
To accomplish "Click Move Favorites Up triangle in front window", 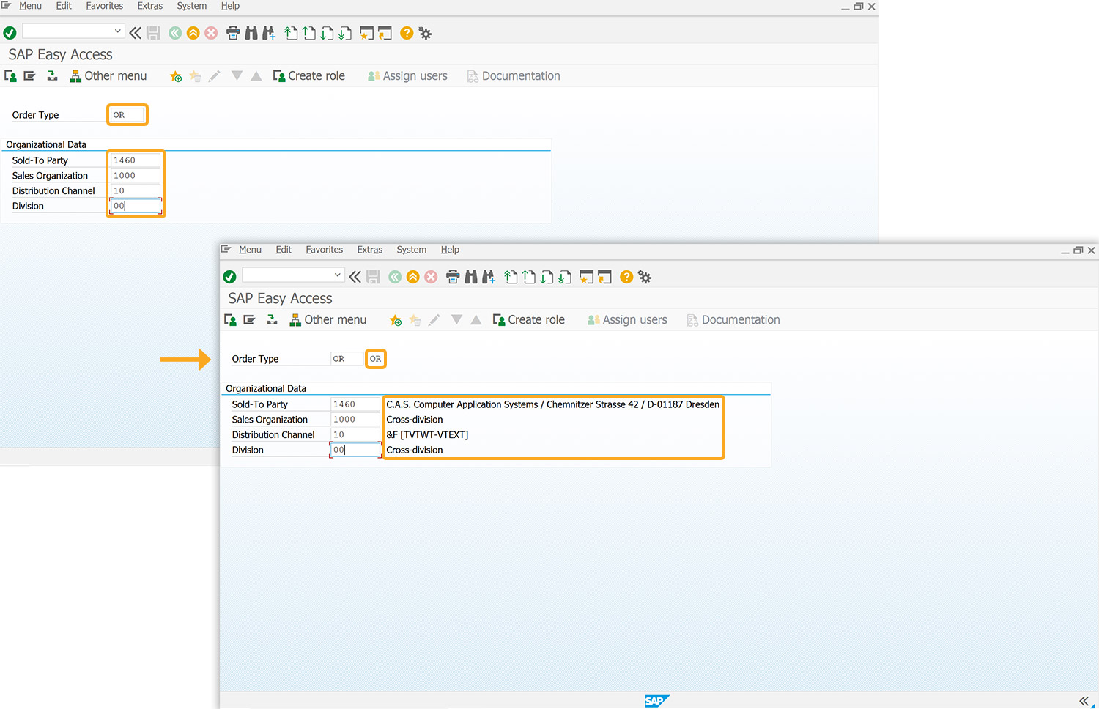I will [476, 319].
